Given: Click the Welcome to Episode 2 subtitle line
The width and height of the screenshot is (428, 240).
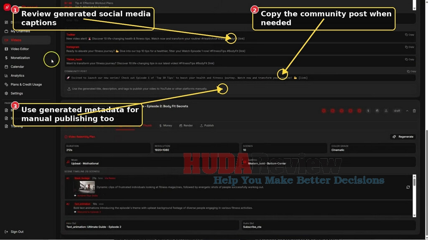Looking at the screenshot, I should click(x=89, y=212).
